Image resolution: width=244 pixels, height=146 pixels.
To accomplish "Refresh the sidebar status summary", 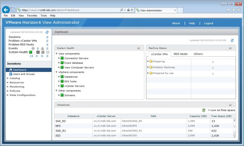I will tap(47, 32).
